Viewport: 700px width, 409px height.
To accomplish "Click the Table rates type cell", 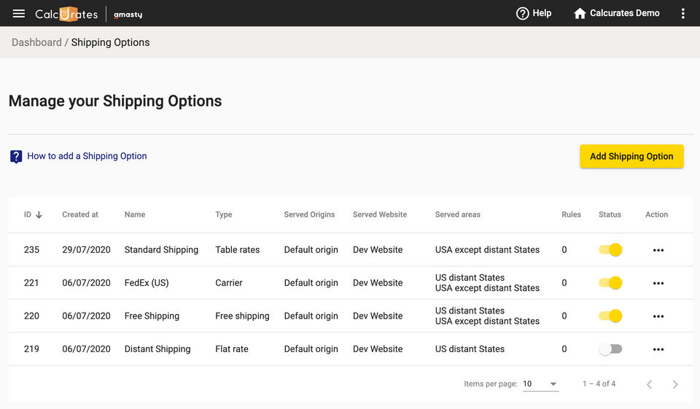I will pos(238,250).
